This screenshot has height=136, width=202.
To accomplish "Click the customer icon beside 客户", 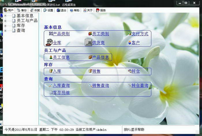I will [x=130, y=43].
